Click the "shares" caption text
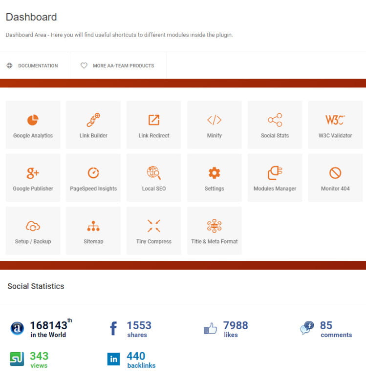 tap(137, 335)
